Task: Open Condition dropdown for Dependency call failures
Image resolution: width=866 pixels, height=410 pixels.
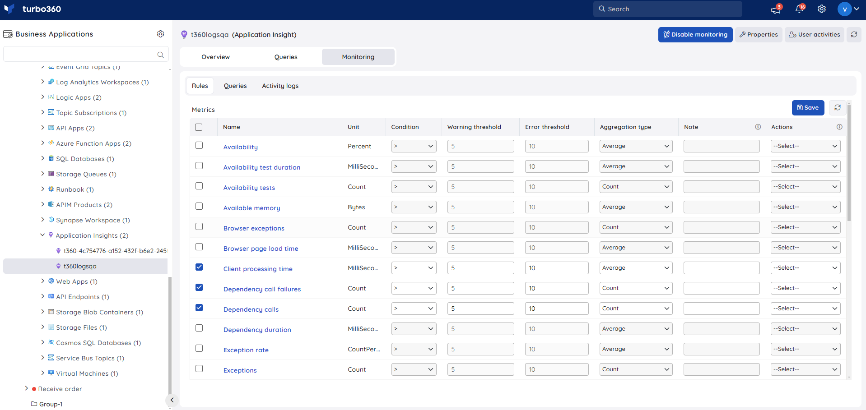Action: click(414, 288)
